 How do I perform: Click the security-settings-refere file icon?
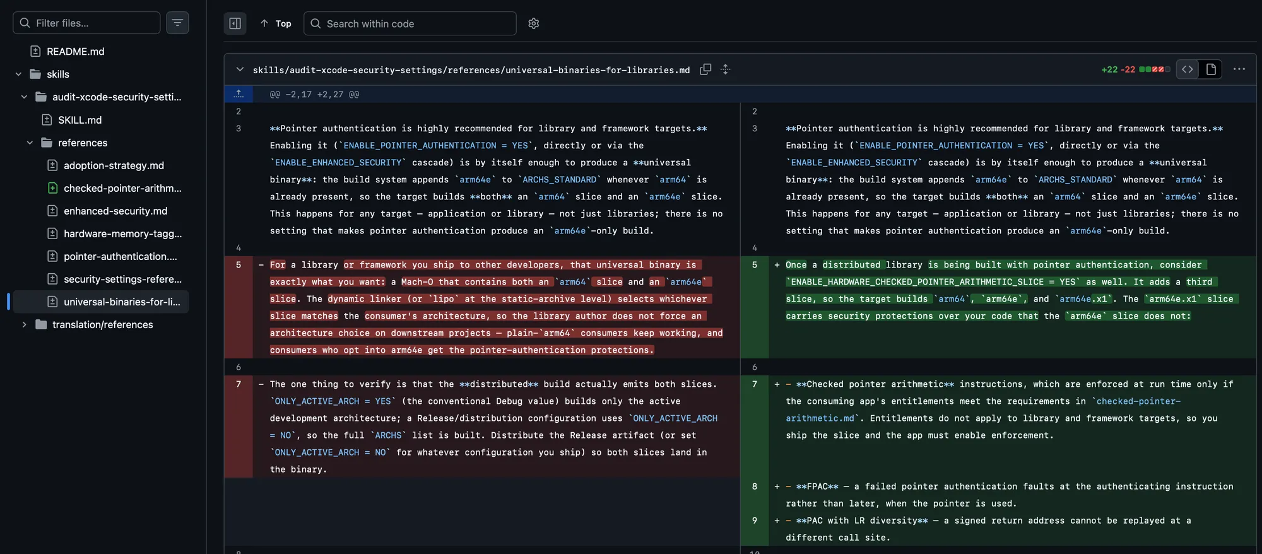click(52, 279)
